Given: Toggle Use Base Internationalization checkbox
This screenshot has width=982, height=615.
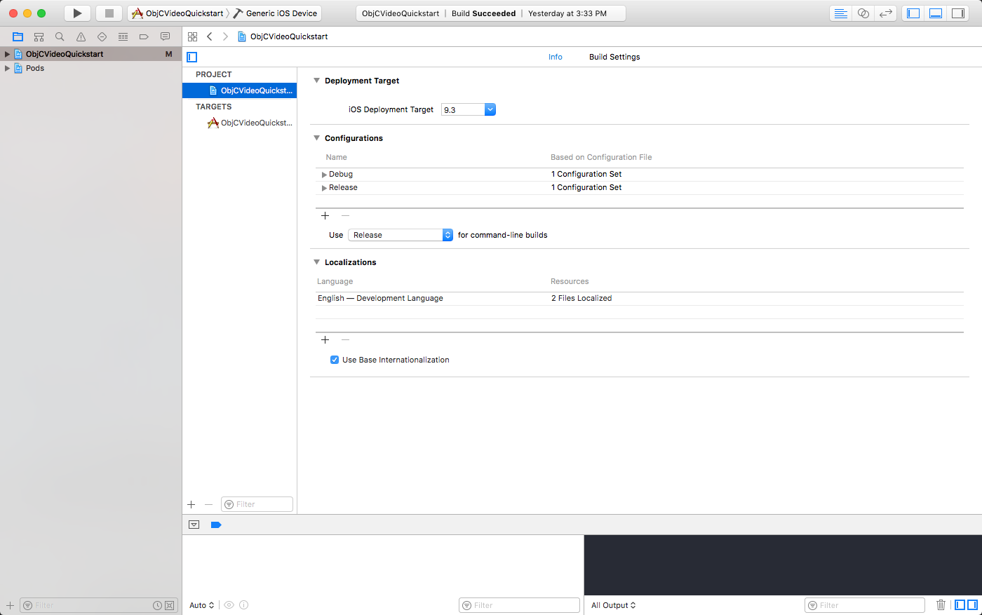Looking at the screenshot, I should (335, 360).
